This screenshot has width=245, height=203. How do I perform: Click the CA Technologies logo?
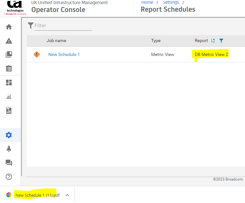tap(15, 8)
